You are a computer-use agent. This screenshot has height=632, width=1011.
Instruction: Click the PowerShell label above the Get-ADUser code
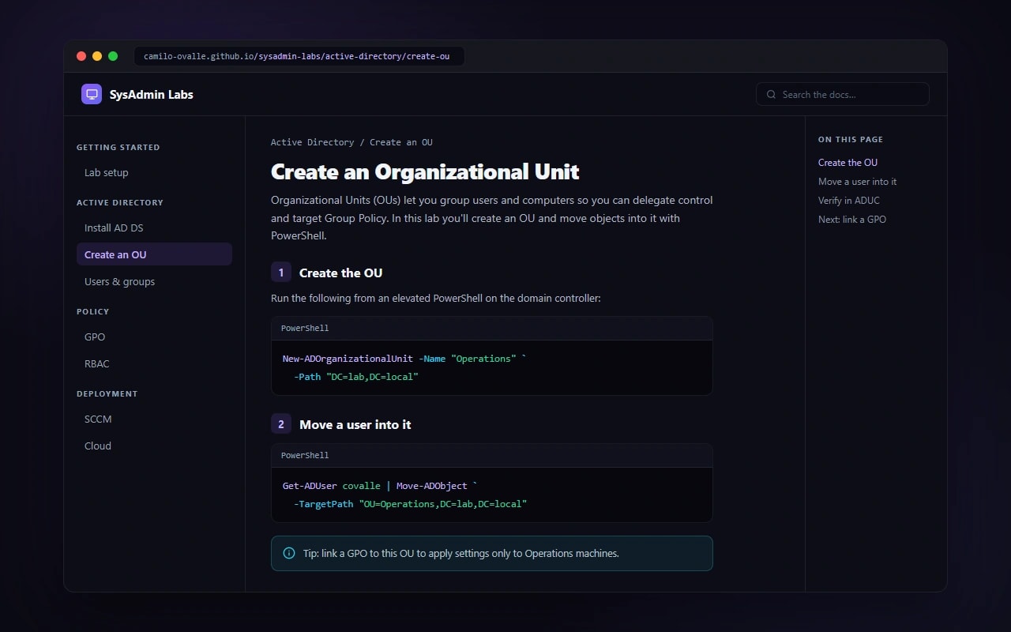305,456
